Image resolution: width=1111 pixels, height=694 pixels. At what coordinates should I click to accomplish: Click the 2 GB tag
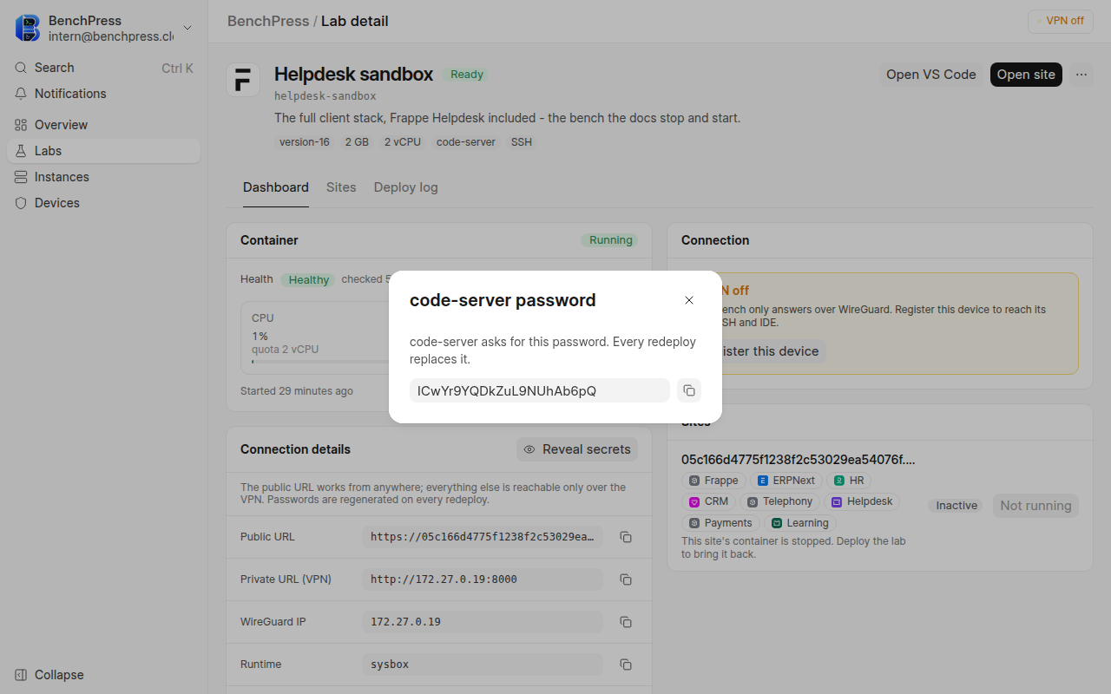tap(357, 142)
